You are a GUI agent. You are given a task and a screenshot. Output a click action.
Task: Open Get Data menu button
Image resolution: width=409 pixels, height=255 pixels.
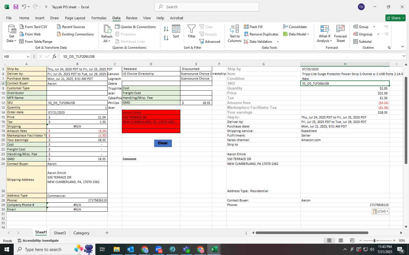click(x=11, y=34)
